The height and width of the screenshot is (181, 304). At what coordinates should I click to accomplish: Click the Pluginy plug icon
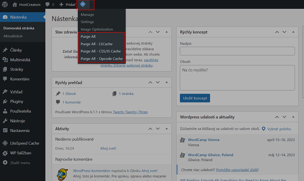point(5,101)
